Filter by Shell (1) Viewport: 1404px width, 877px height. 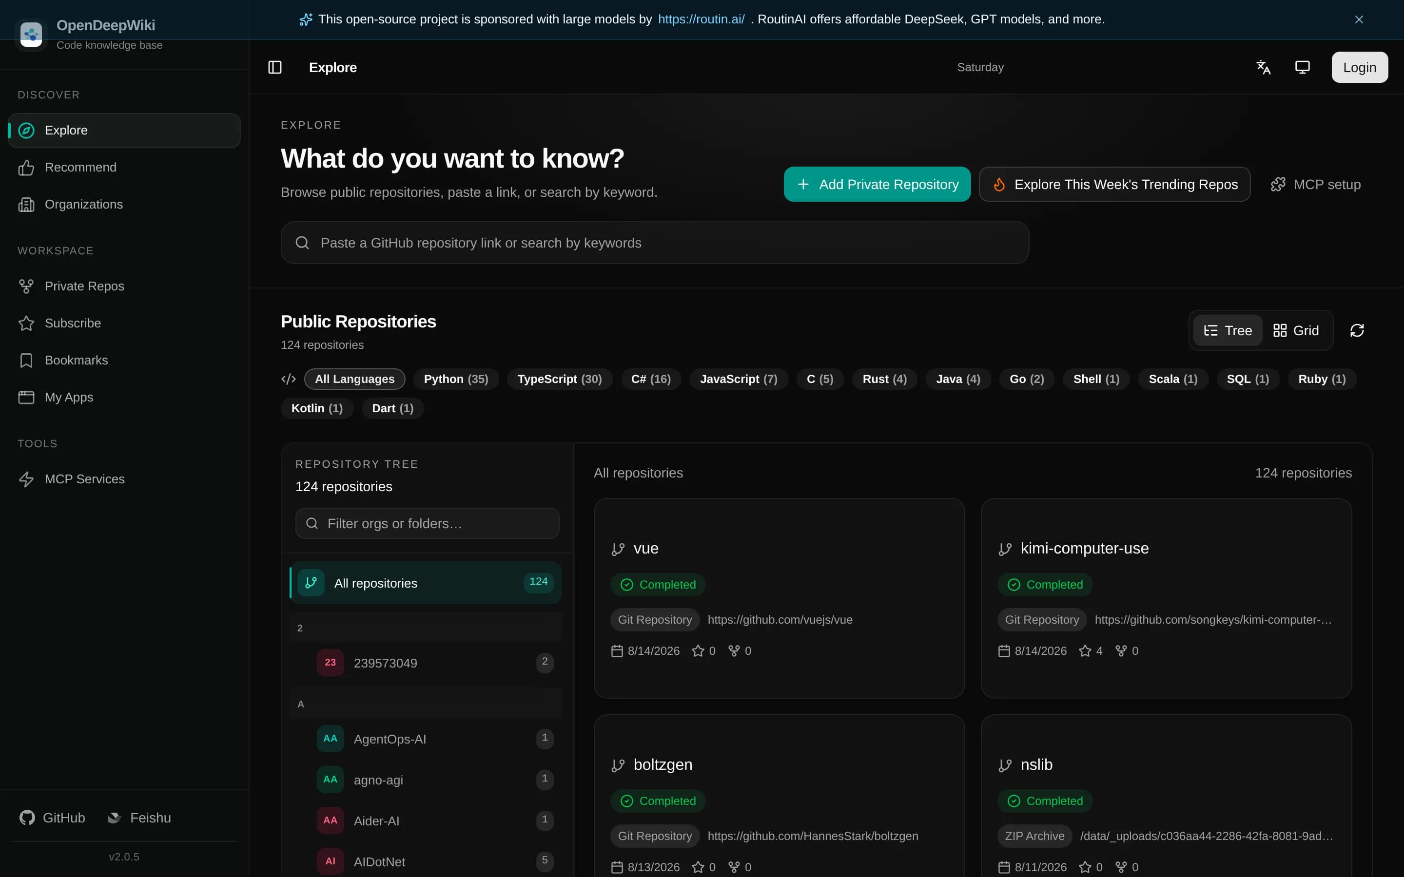[x=1096, y=379]
